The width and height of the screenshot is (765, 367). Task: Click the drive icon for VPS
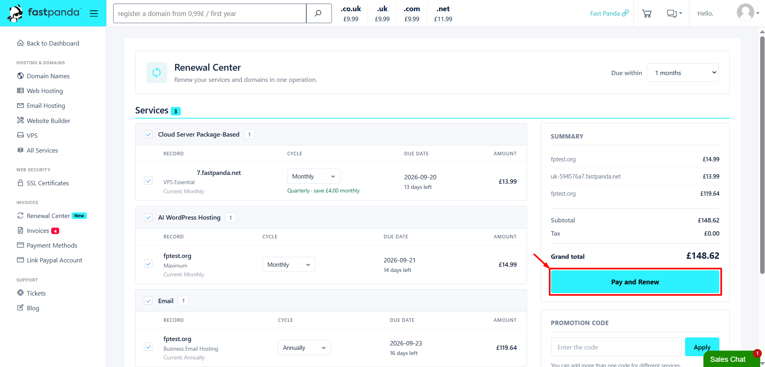(x=20, y=135)
